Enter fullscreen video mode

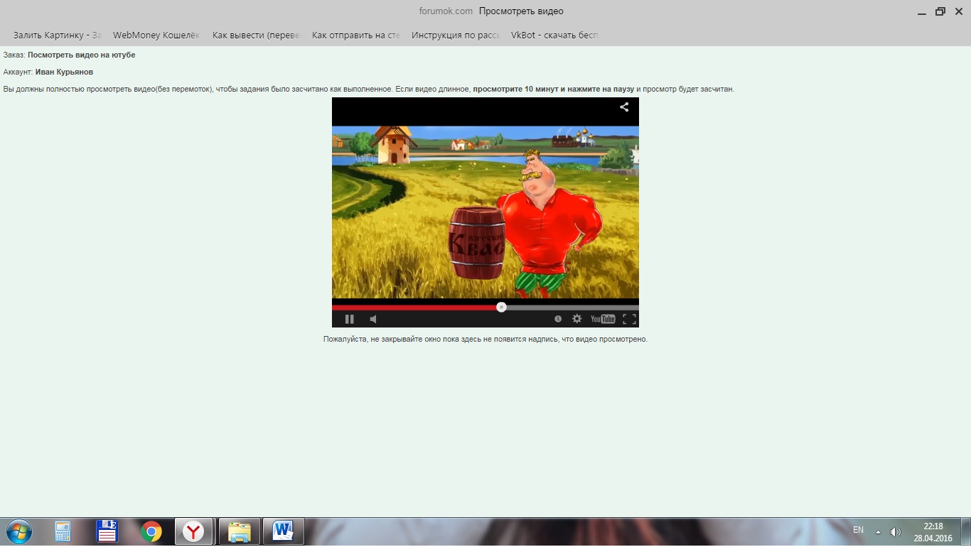[629, 319]
